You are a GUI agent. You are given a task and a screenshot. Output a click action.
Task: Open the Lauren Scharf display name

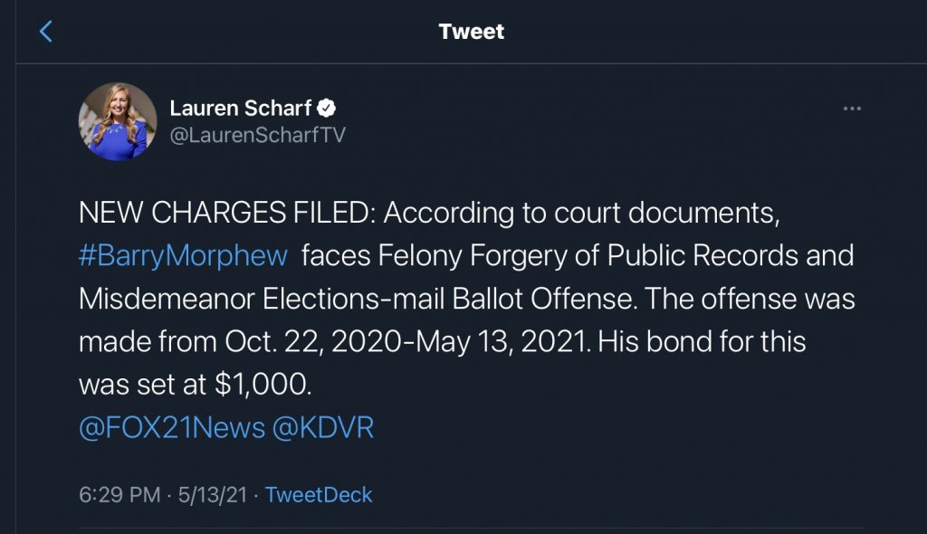(240, 109)
